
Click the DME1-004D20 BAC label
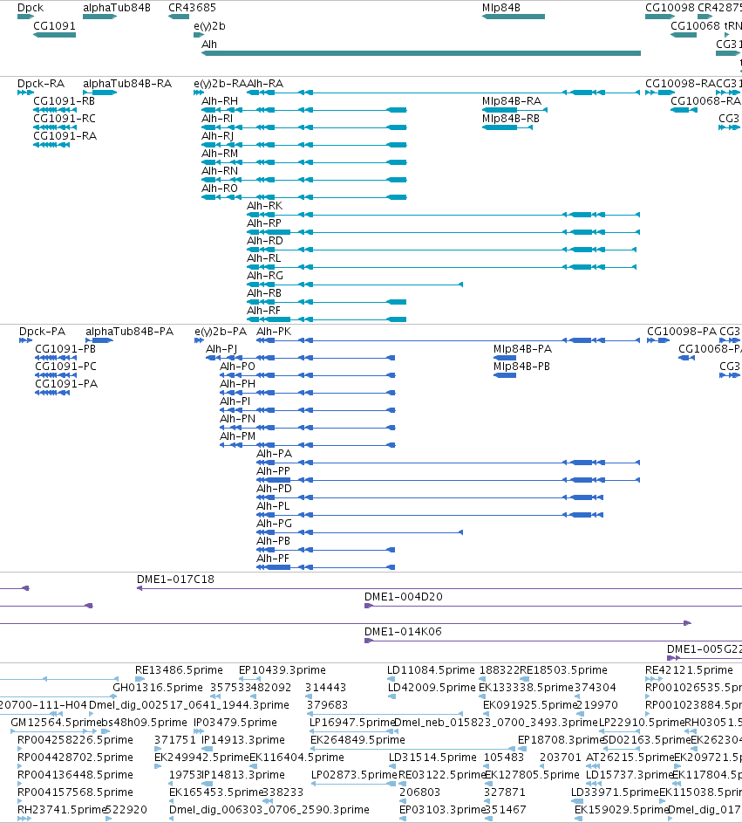tap(403, 597)
